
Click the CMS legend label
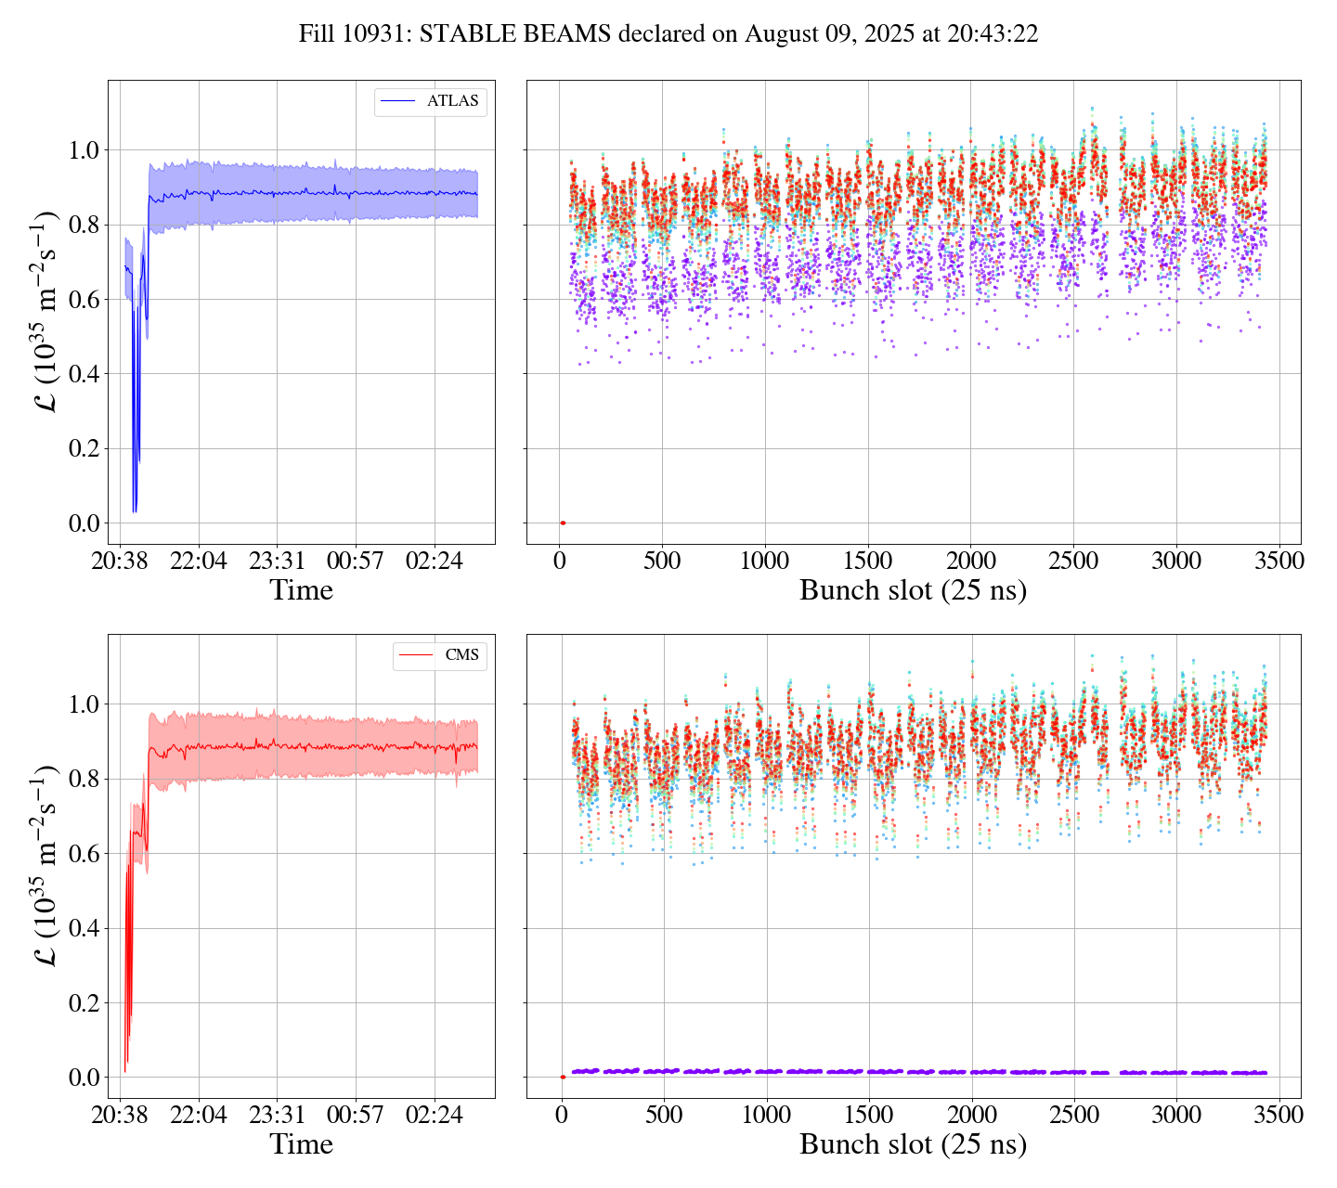point(461,655)
